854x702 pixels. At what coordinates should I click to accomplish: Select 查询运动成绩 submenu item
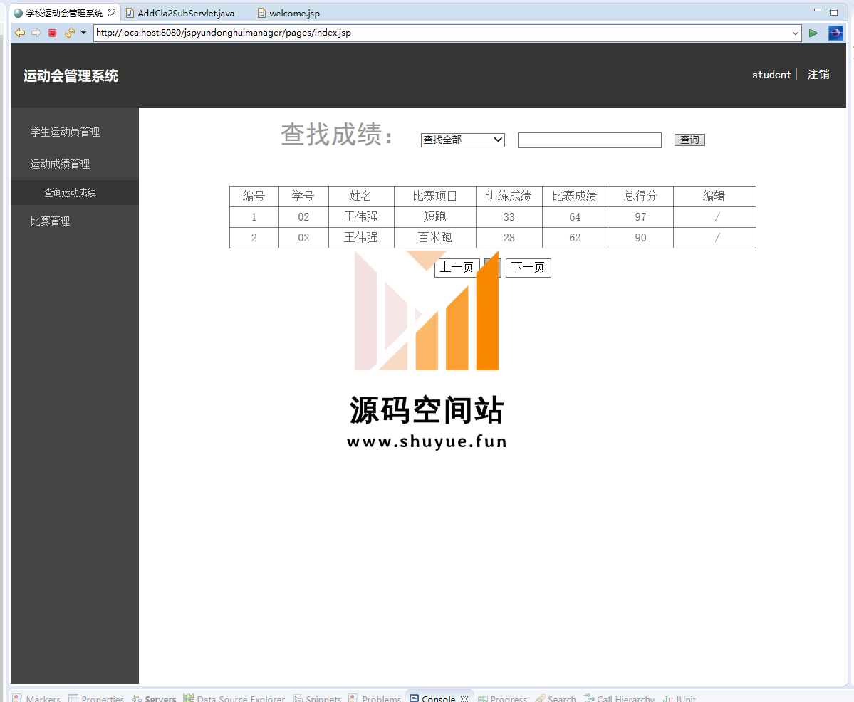(71, 192)
